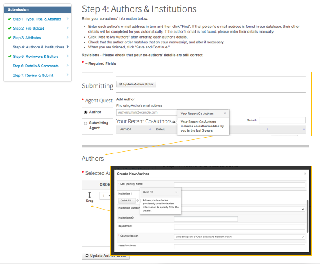Close the Your Recent Co-Authors tooltip

225,114
